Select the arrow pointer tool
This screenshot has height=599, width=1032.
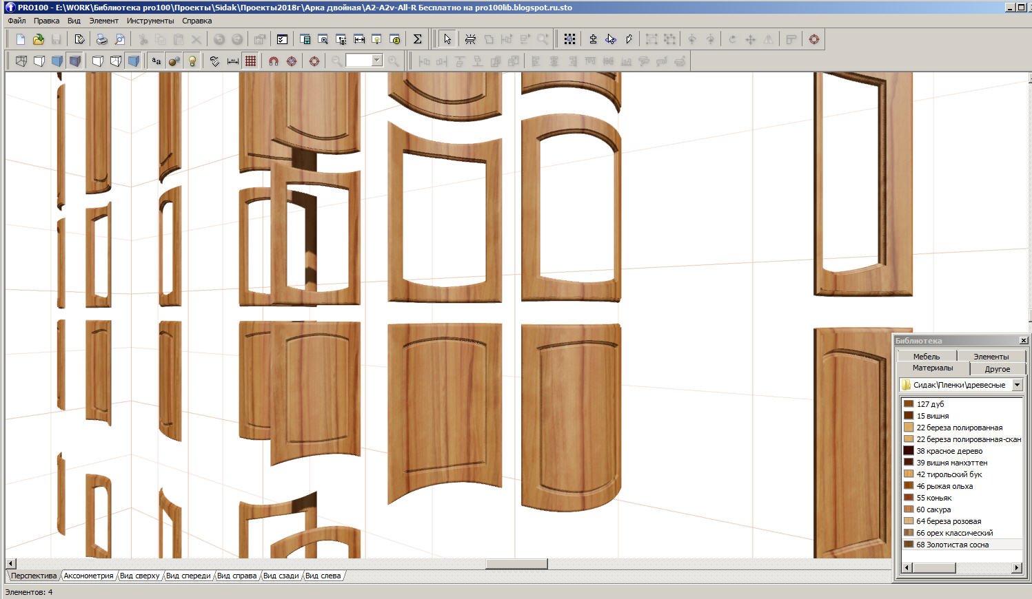(x=447, y=39)
